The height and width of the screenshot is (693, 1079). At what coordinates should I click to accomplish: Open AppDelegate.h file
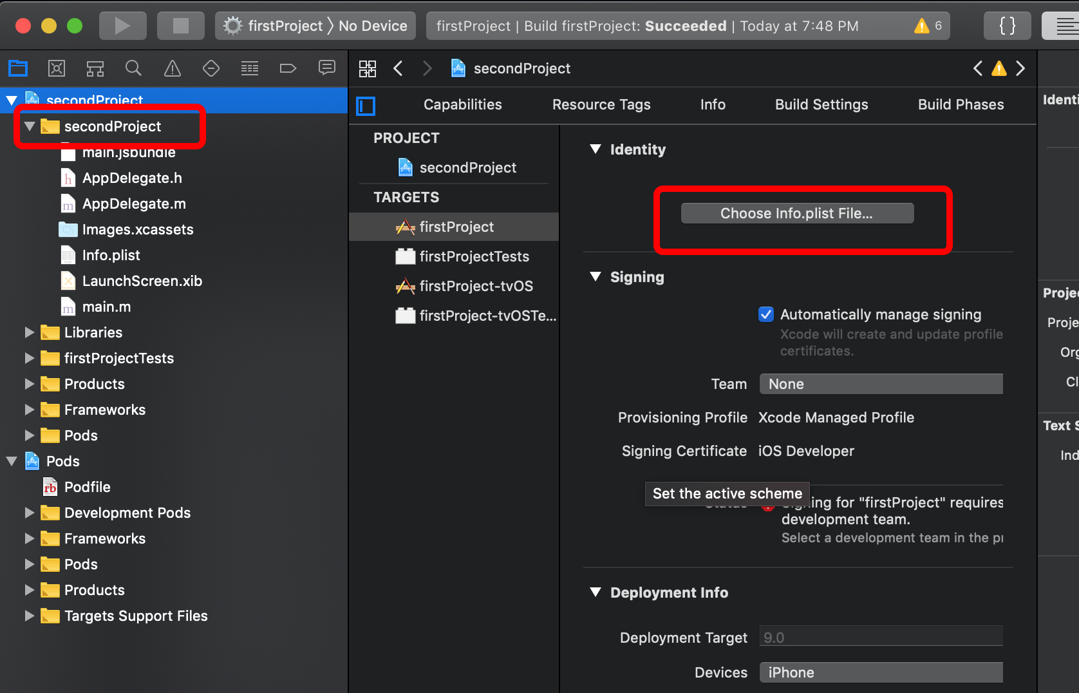(132, 178)
